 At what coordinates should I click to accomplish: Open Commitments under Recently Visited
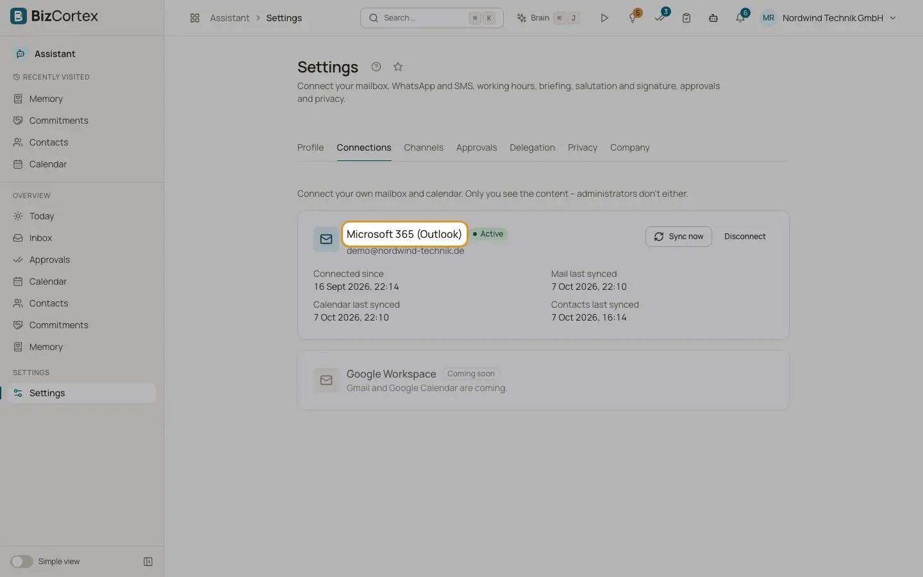pyautogui.click(x=82, y=121)
